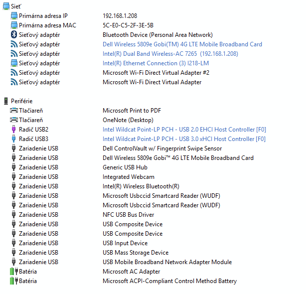Open the USB 2.0 EHCI Host Controller link

tap(184, 130)
